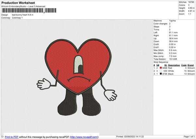Click the Width value '4.81 in'

(x=191, y=11)
